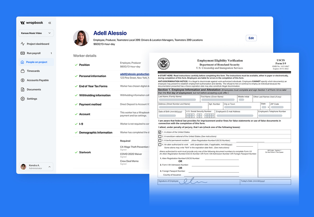Uncheck 'A citizen of the United States'
Viewport: 314px width, 217px height.
pos(160,132)
